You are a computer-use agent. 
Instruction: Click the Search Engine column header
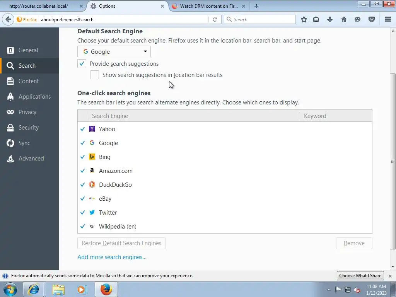coord(194,116)
